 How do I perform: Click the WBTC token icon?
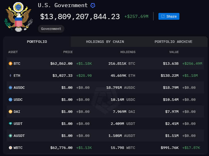(x=10, y=148)
